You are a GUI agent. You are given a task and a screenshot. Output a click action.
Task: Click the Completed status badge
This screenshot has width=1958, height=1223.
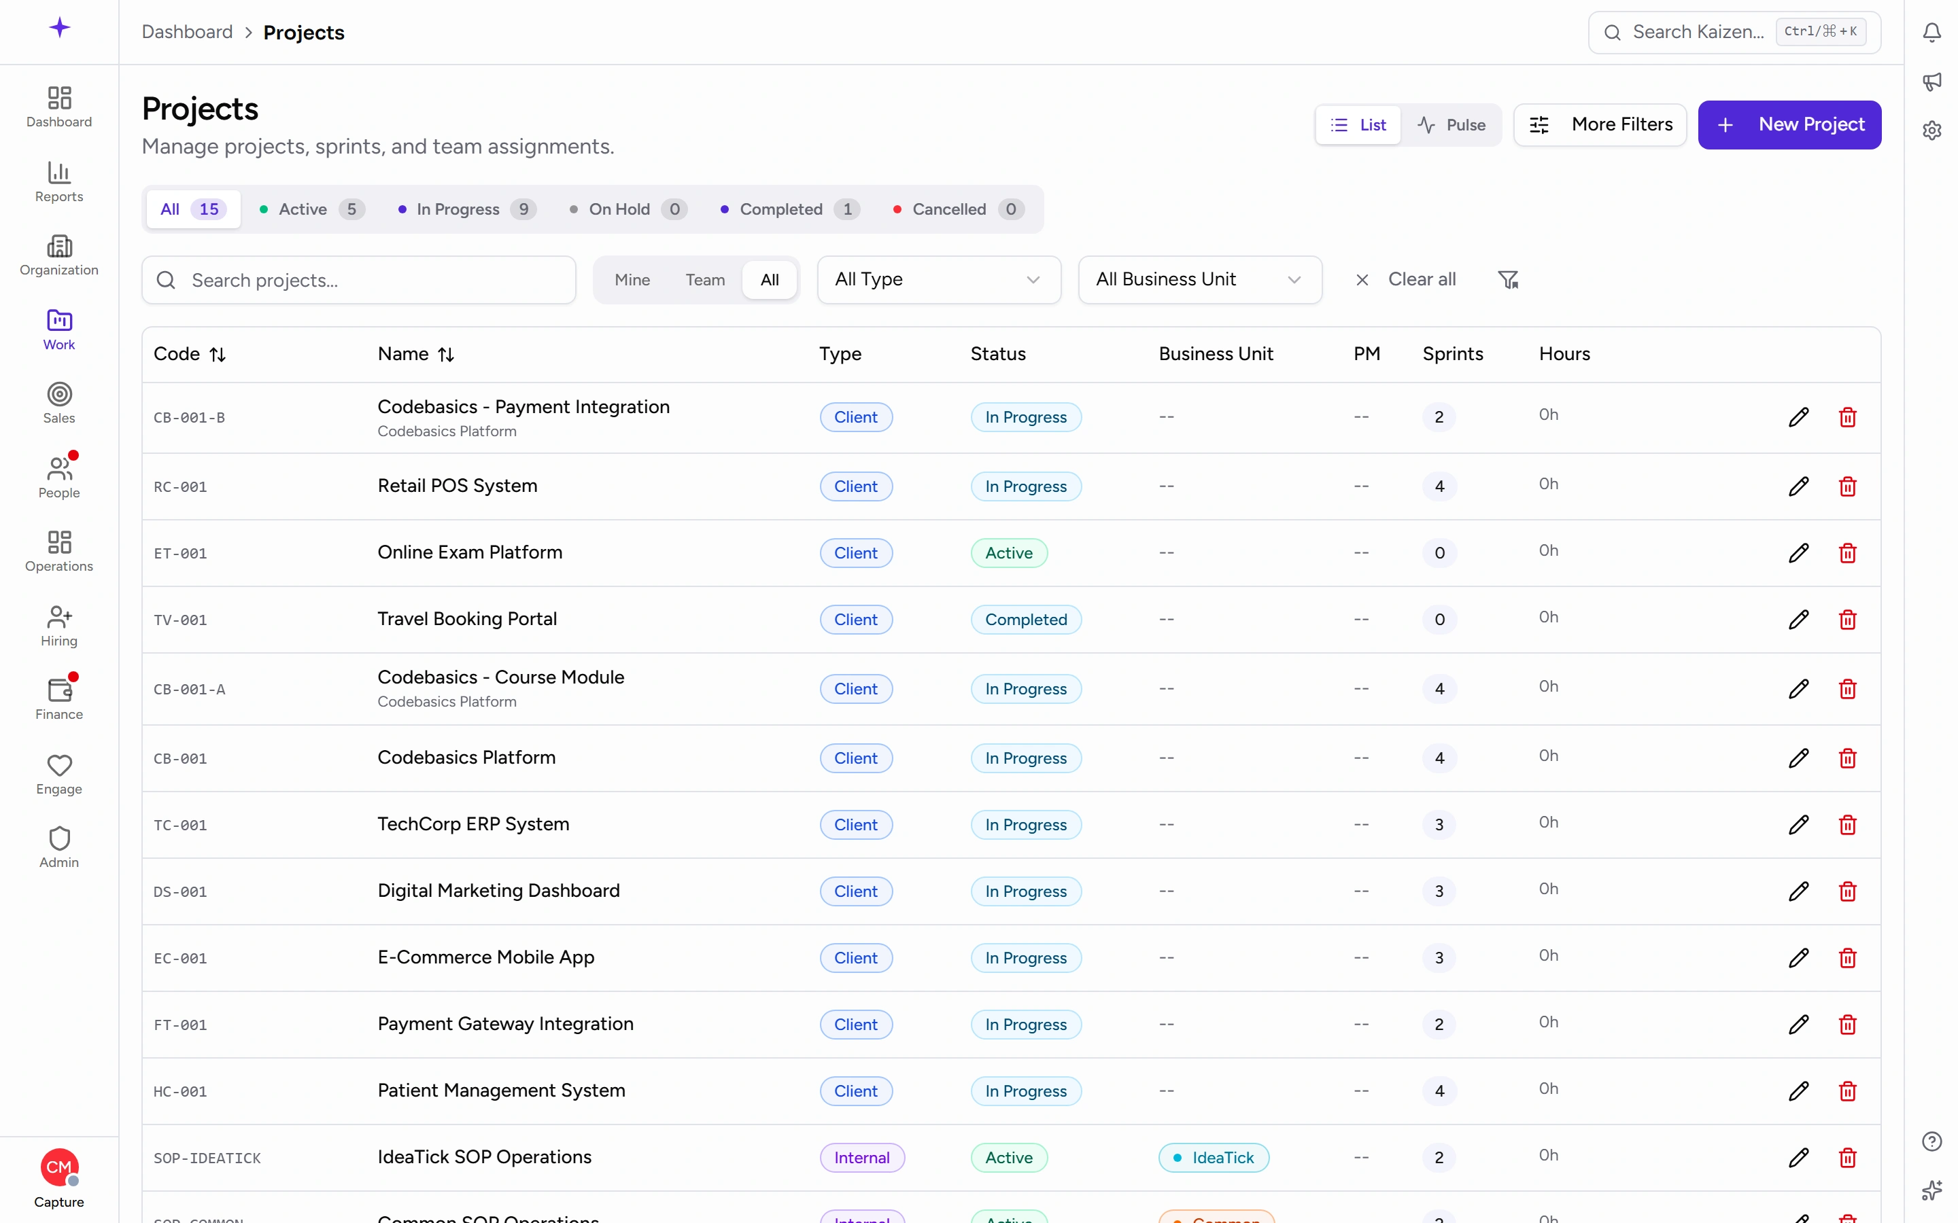(x=1026, y=620)
